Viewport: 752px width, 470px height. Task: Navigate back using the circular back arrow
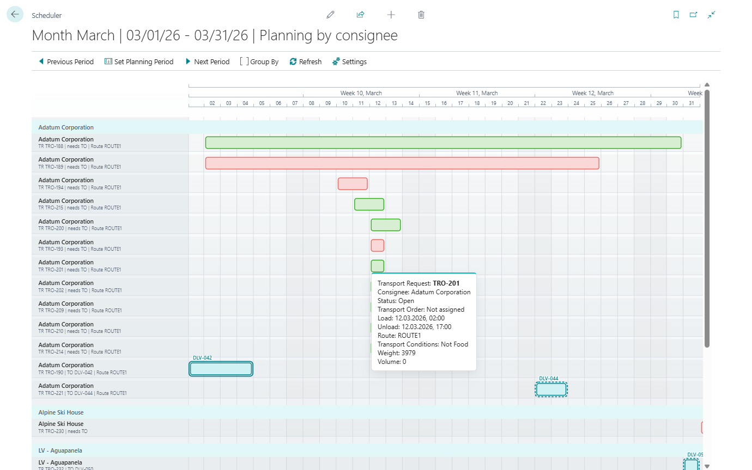(x=15, y=14)
